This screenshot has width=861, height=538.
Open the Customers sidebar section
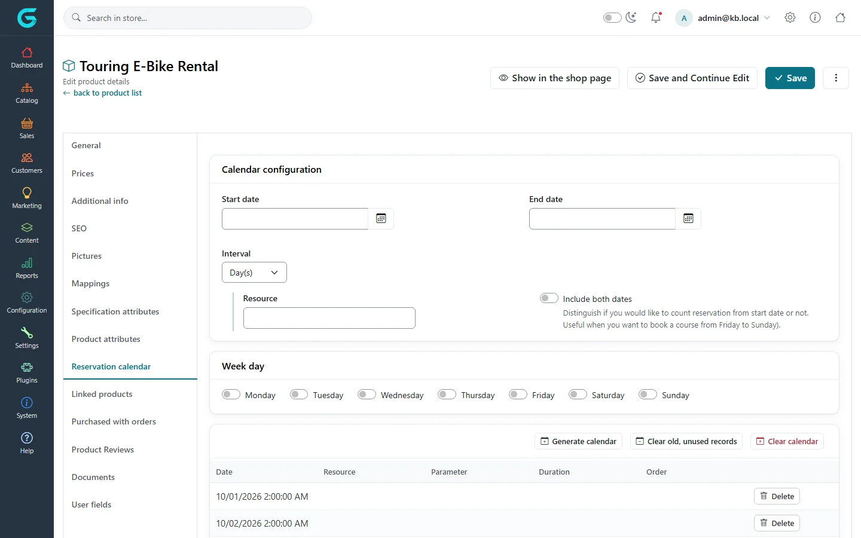click(x=27, y=163)
